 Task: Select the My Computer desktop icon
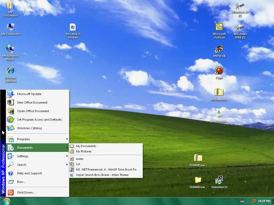click(10, 29)
